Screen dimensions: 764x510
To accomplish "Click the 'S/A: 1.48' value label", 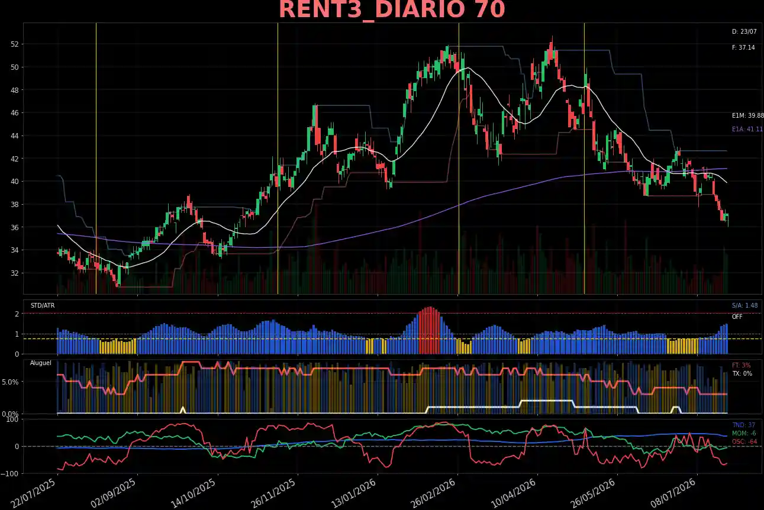I will click(744, 306).
